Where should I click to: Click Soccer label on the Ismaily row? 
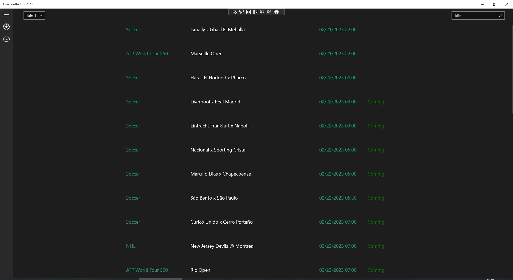click(133, 30)
